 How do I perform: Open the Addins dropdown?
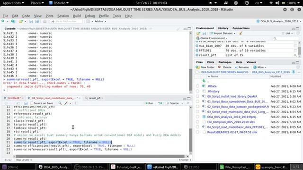(x=100, y=21)
